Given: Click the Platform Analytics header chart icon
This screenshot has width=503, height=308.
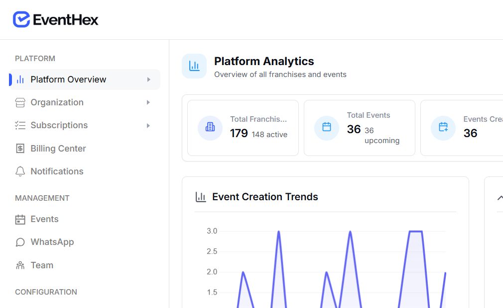Looking at the screenshot, I should [194, 66].
